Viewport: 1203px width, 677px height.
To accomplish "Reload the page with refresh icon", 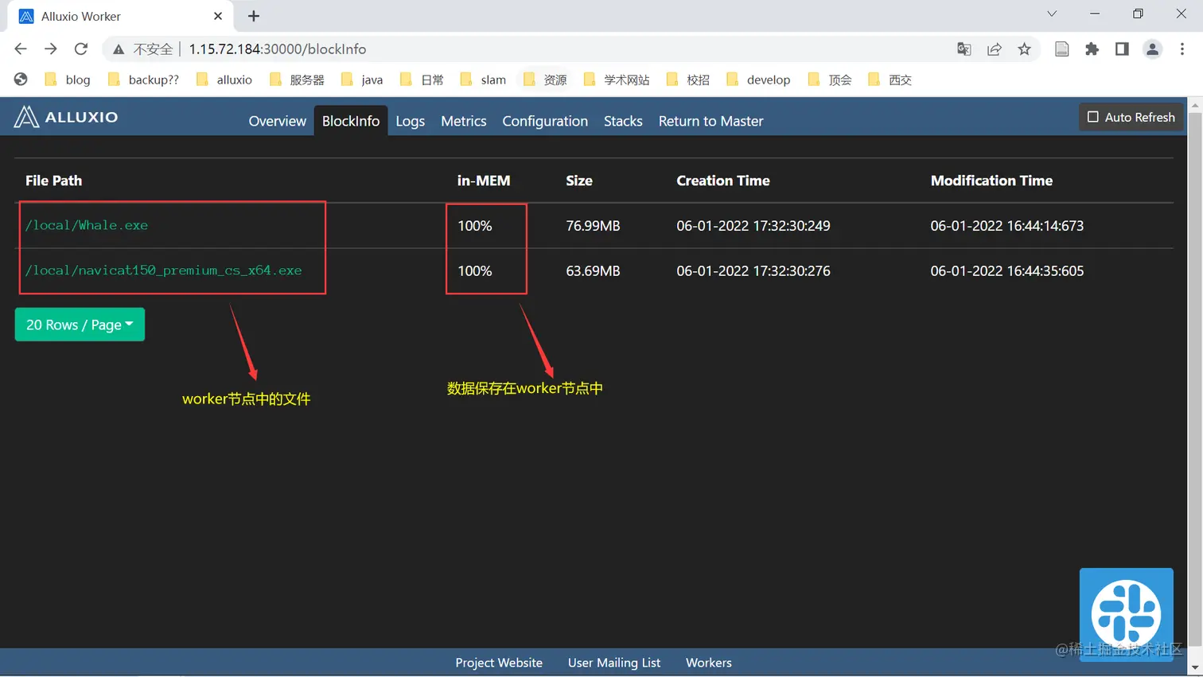I will pos(81,49).
